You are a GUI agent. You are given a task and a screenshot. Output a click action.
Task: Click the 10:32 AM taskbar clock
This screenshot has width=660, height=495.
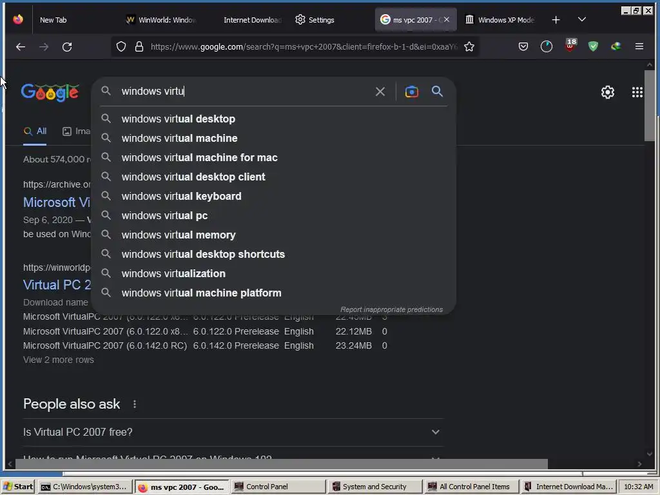tap(639, 487)
